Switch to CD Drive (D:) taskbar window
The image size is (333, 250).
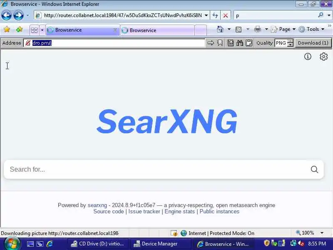[98, 244]
